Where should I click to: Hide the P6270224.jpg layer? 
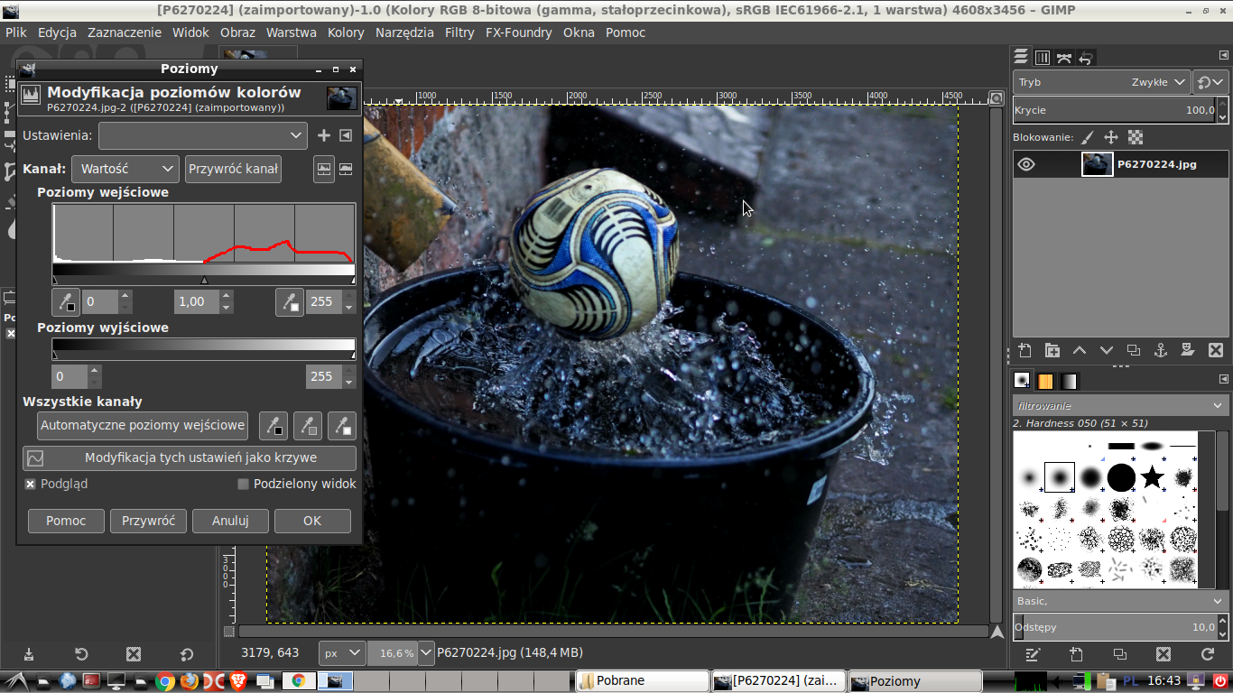[x=1026, y=164]
